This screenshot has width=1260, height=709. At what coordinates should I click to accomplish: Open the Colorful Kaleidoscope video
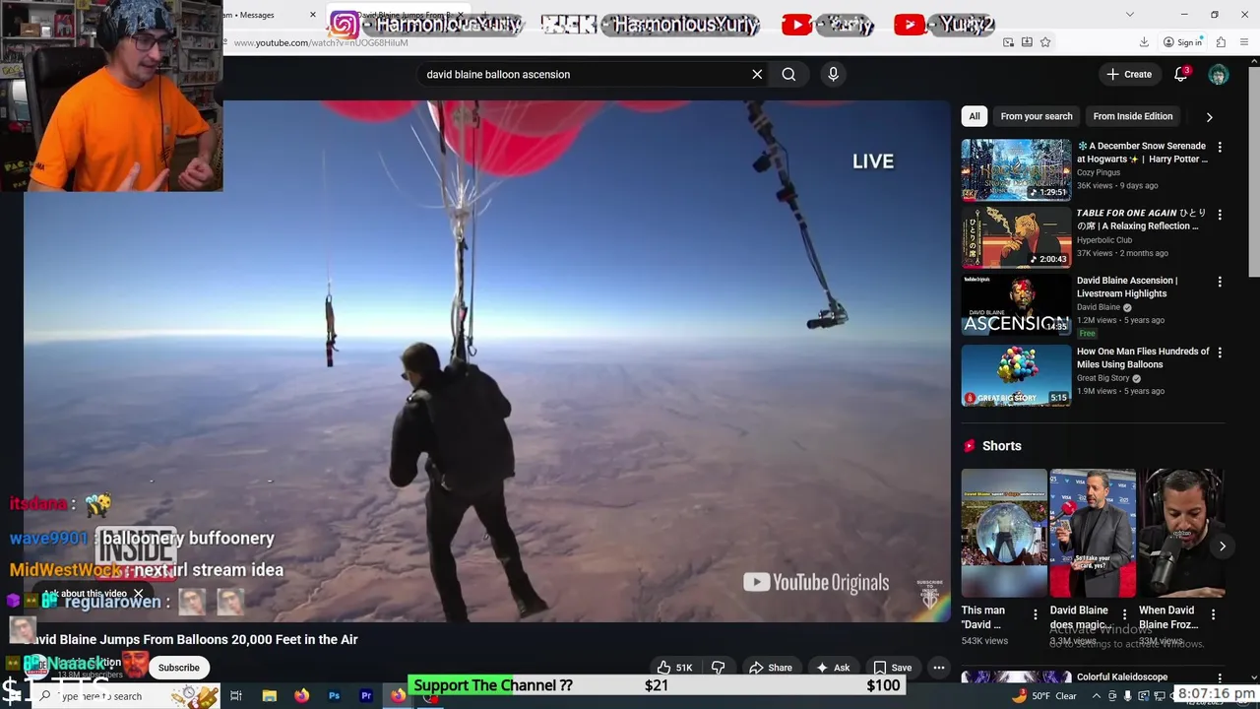1122,677
